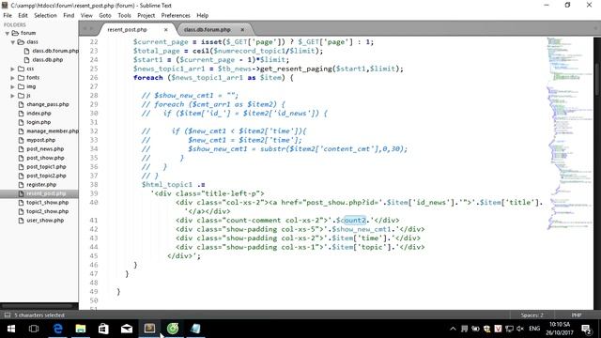
Task: Open the Goto menu
Action: (x=104, y=15)
